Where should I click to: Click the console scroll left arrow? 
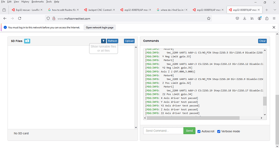click(x=145, y=118)
